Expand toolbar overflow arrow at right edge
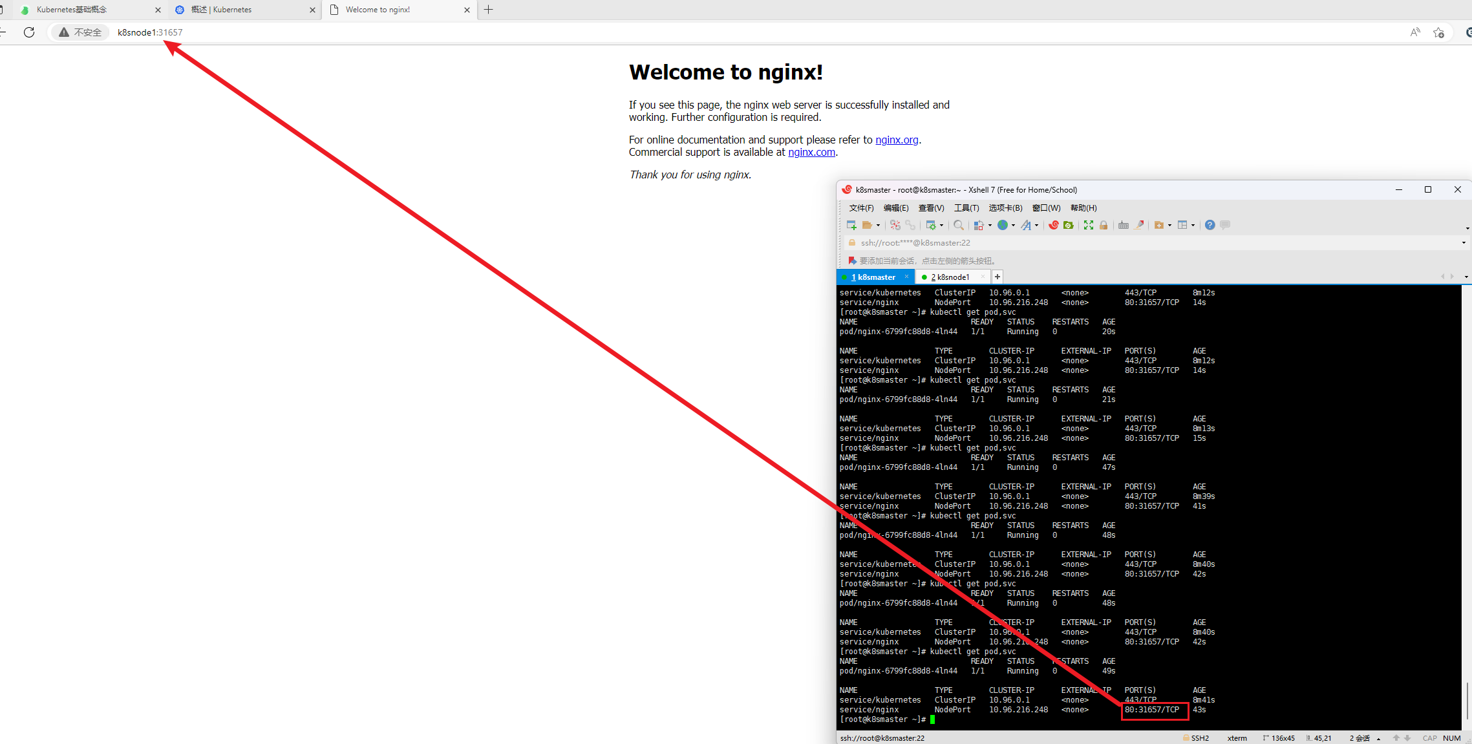The width and height of the screenshot is (1472, 744). click(x=1467, y=228)
